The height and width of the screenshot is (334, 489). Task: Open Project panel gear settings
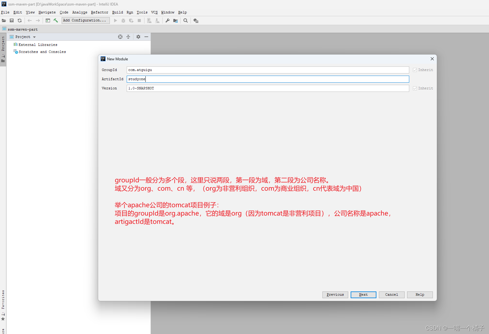138,37
